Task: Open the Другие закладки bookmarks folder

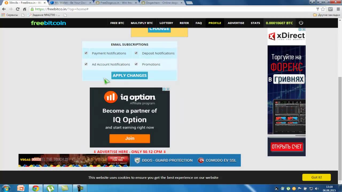Action: [327, 15]
